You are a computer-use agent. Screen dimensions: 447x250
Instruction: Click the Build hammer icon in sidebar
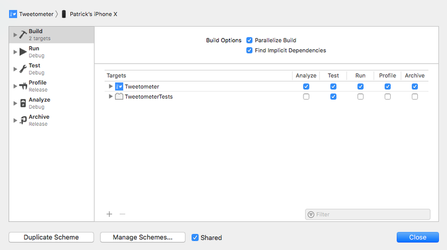pos(23,35)
